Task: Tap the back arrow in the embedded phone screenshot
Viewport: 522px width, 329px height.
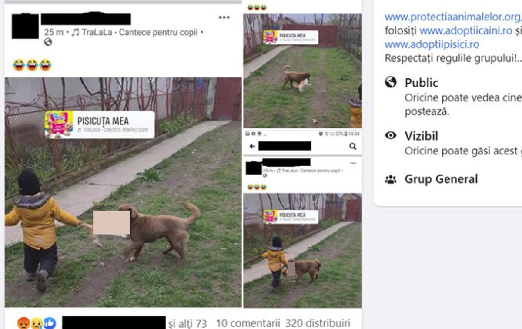Action: click(252, 147)
